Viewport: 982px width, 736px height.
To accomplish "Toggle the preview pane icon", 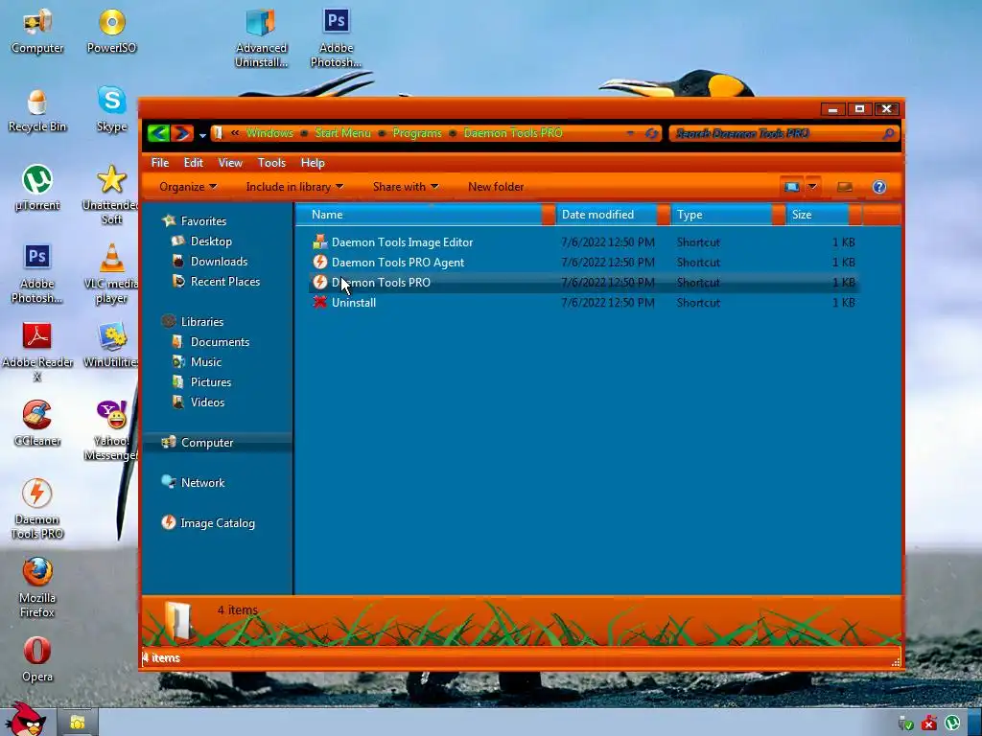I will [x=845, y=187].
